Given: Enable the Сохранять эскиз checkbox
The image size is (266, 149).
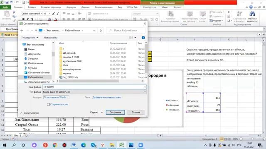Looking at the screenshot, I should (x=48, y=104).
